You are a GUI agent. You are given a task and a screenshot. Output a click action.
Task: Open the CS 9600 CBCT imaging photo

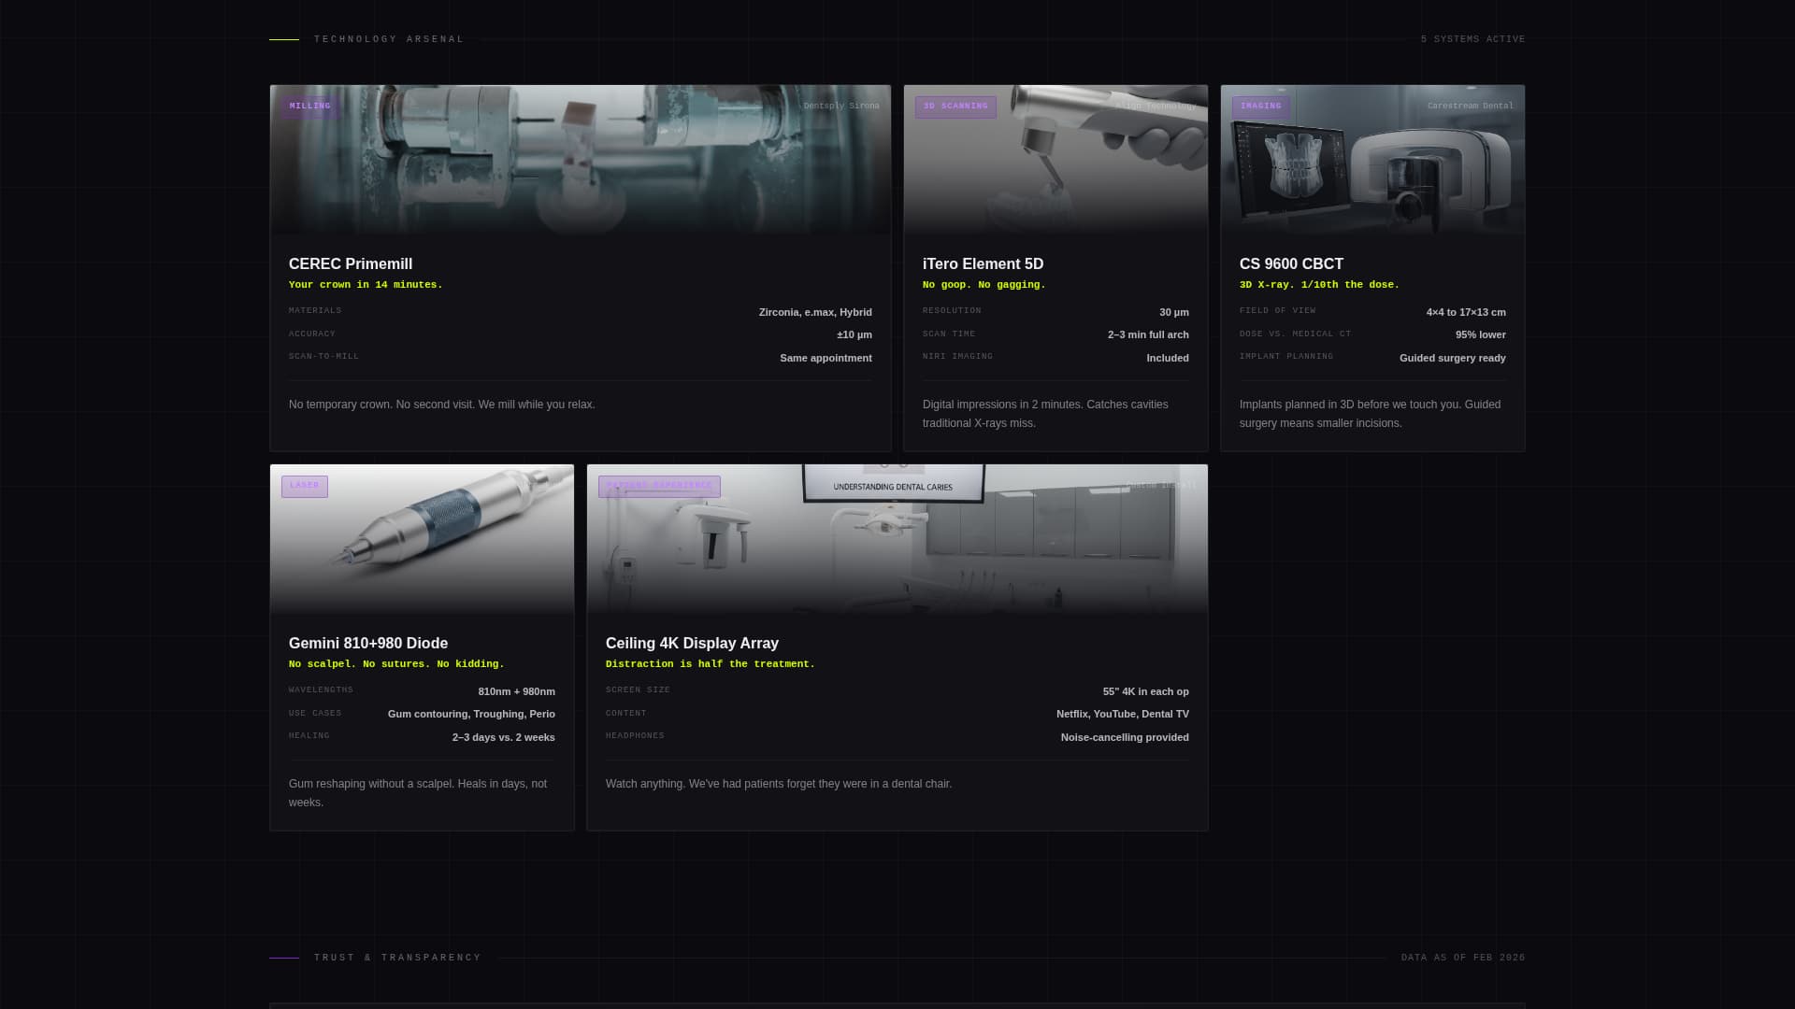(1372, 160)
